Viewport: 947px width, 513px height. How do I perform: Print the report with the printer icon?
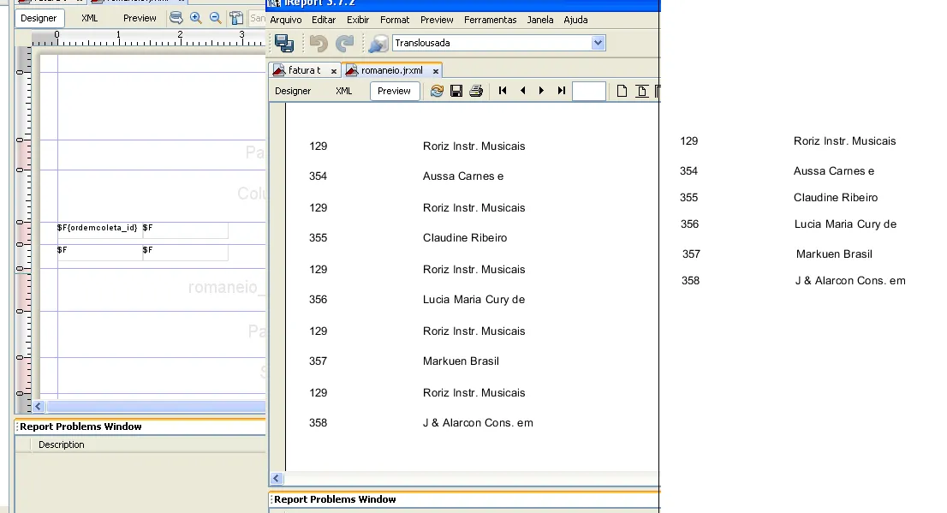click(x=476, y=91)
